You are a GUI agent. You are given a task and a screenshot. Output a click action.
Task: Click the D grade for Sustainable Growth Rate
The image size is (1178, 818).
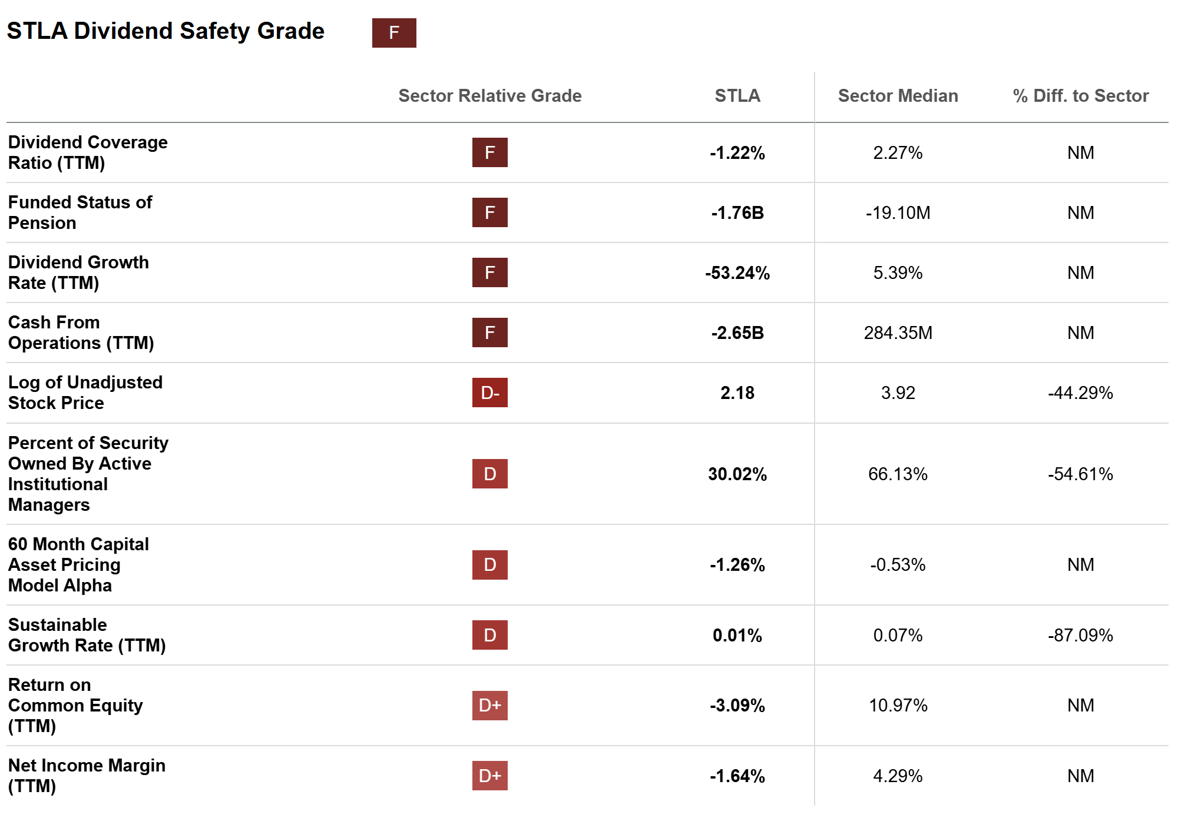coord(489,635)
